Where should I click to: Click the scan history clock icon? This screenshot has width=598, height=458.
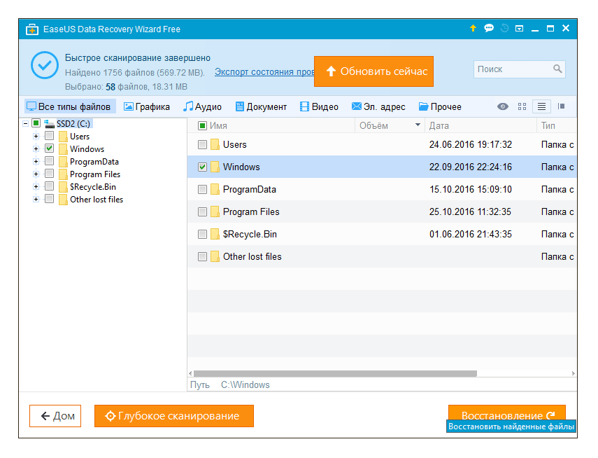(x=504, y=29)
